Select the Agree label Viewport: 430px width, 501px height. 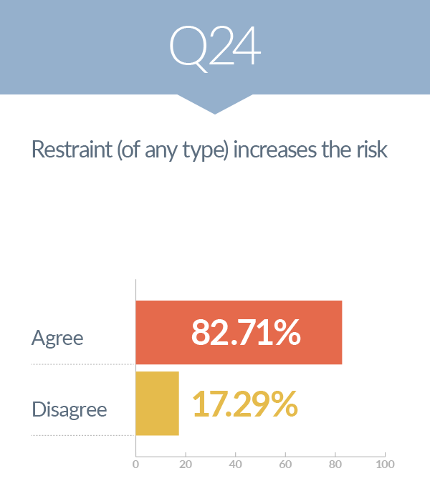57,338
